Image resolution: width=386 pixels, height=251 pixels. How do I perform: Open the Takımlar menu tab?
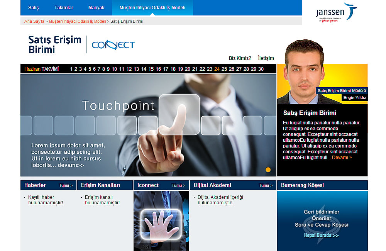point(64,8)
